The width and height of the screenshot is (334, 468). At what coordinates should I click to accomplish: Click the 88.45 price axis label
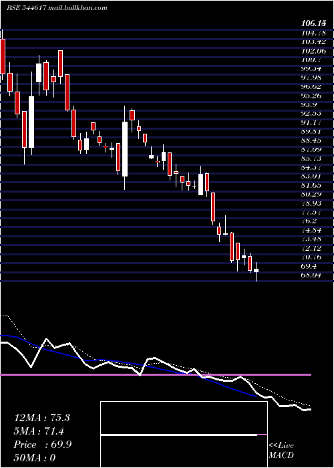tap(311, 140)
